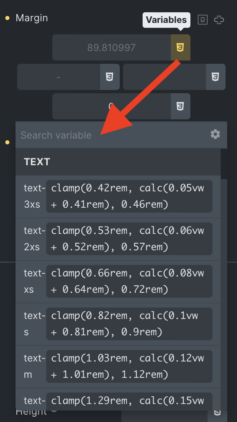The image size is (237, 422).
Task: Click the device breakpoint icon beside Margin
Action: 203,20
